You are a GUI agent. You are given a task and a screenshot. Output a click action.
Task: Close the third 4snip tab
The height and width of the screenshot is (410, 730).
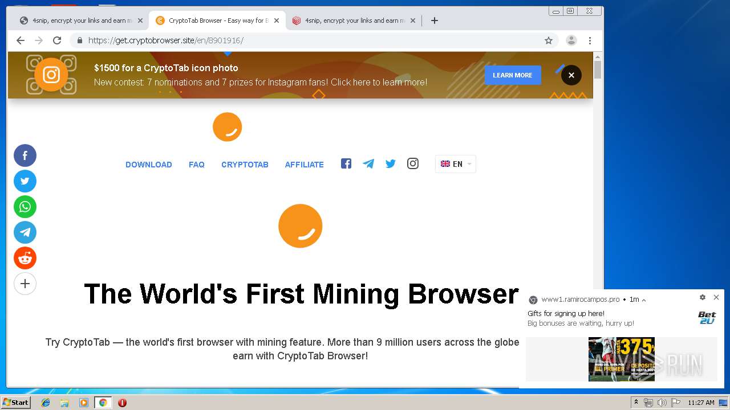413,20
